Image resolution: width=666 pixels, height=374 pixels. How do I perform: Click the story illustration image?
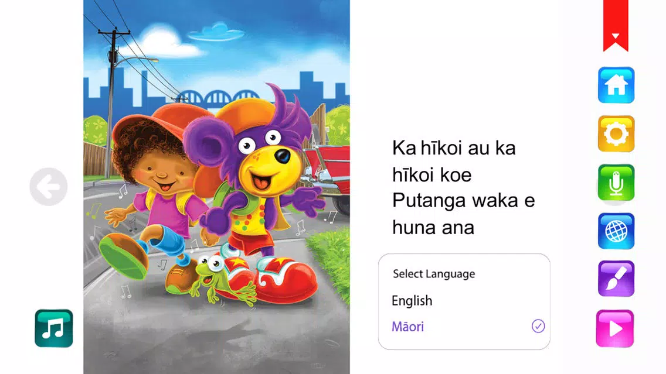(216, 187)
